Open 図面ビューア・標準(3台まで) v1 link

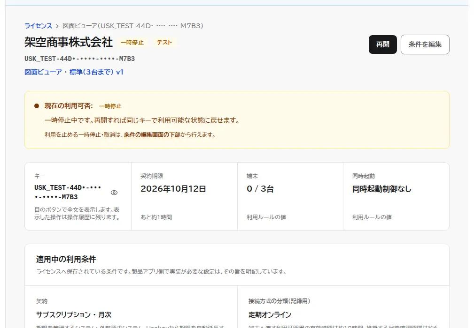coord(74,72)
